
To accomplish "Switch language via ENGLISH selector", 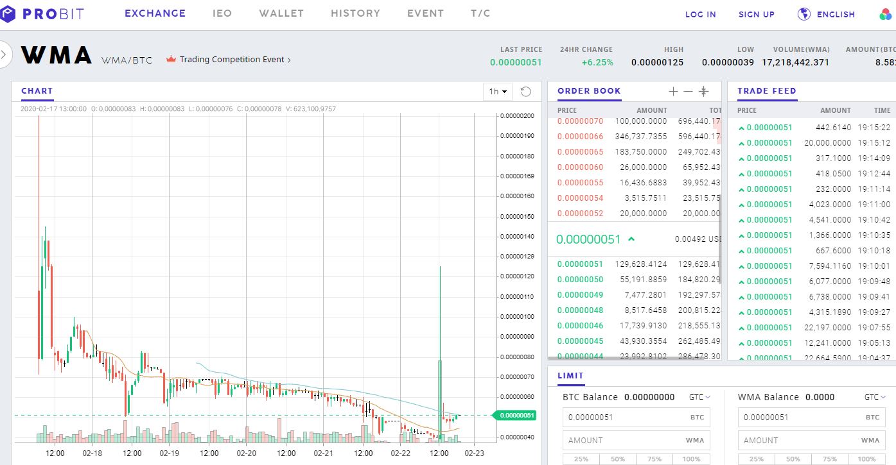I will (836, 14).
